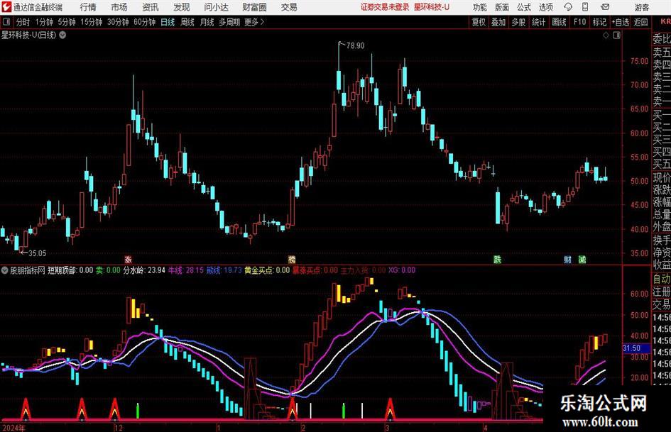671x432 pixels.
Task: Open the 市场 menu
Action: point(119,7)
